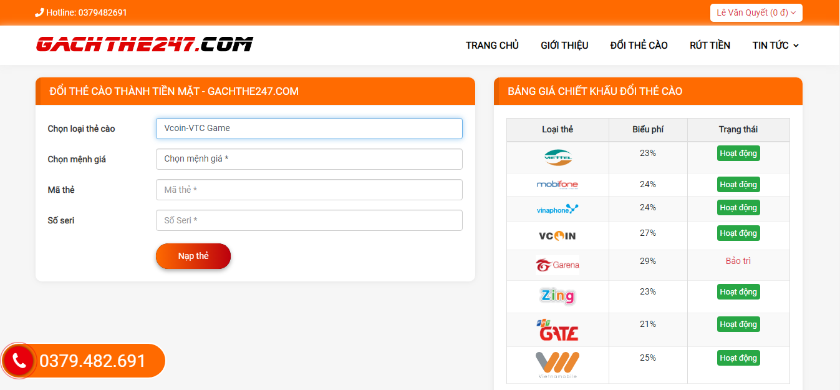The width and height of the screenshot is (840, 390).
Task: Open the RÚT TIỀN menu item
Action: (710, 45)
